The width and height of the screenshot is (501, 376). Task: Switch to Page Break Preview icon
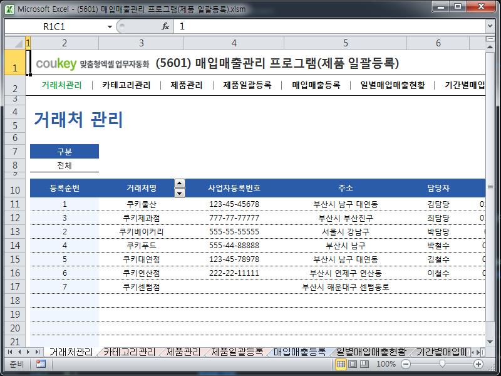(x=364, y=364)
